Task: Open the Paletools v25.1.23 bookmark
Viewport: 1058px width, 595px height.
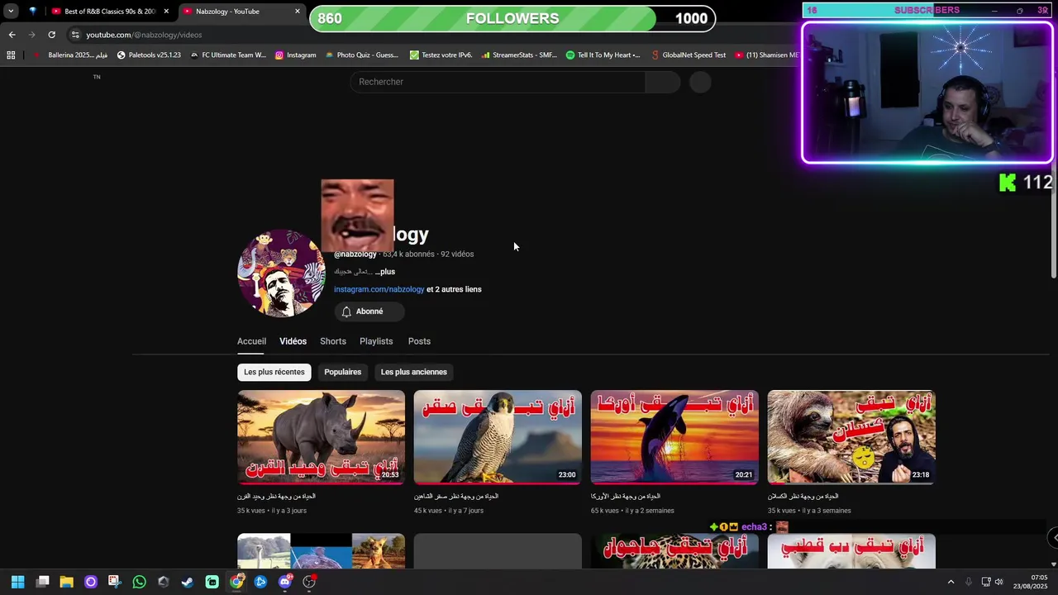Action: [x=149, y=55]
